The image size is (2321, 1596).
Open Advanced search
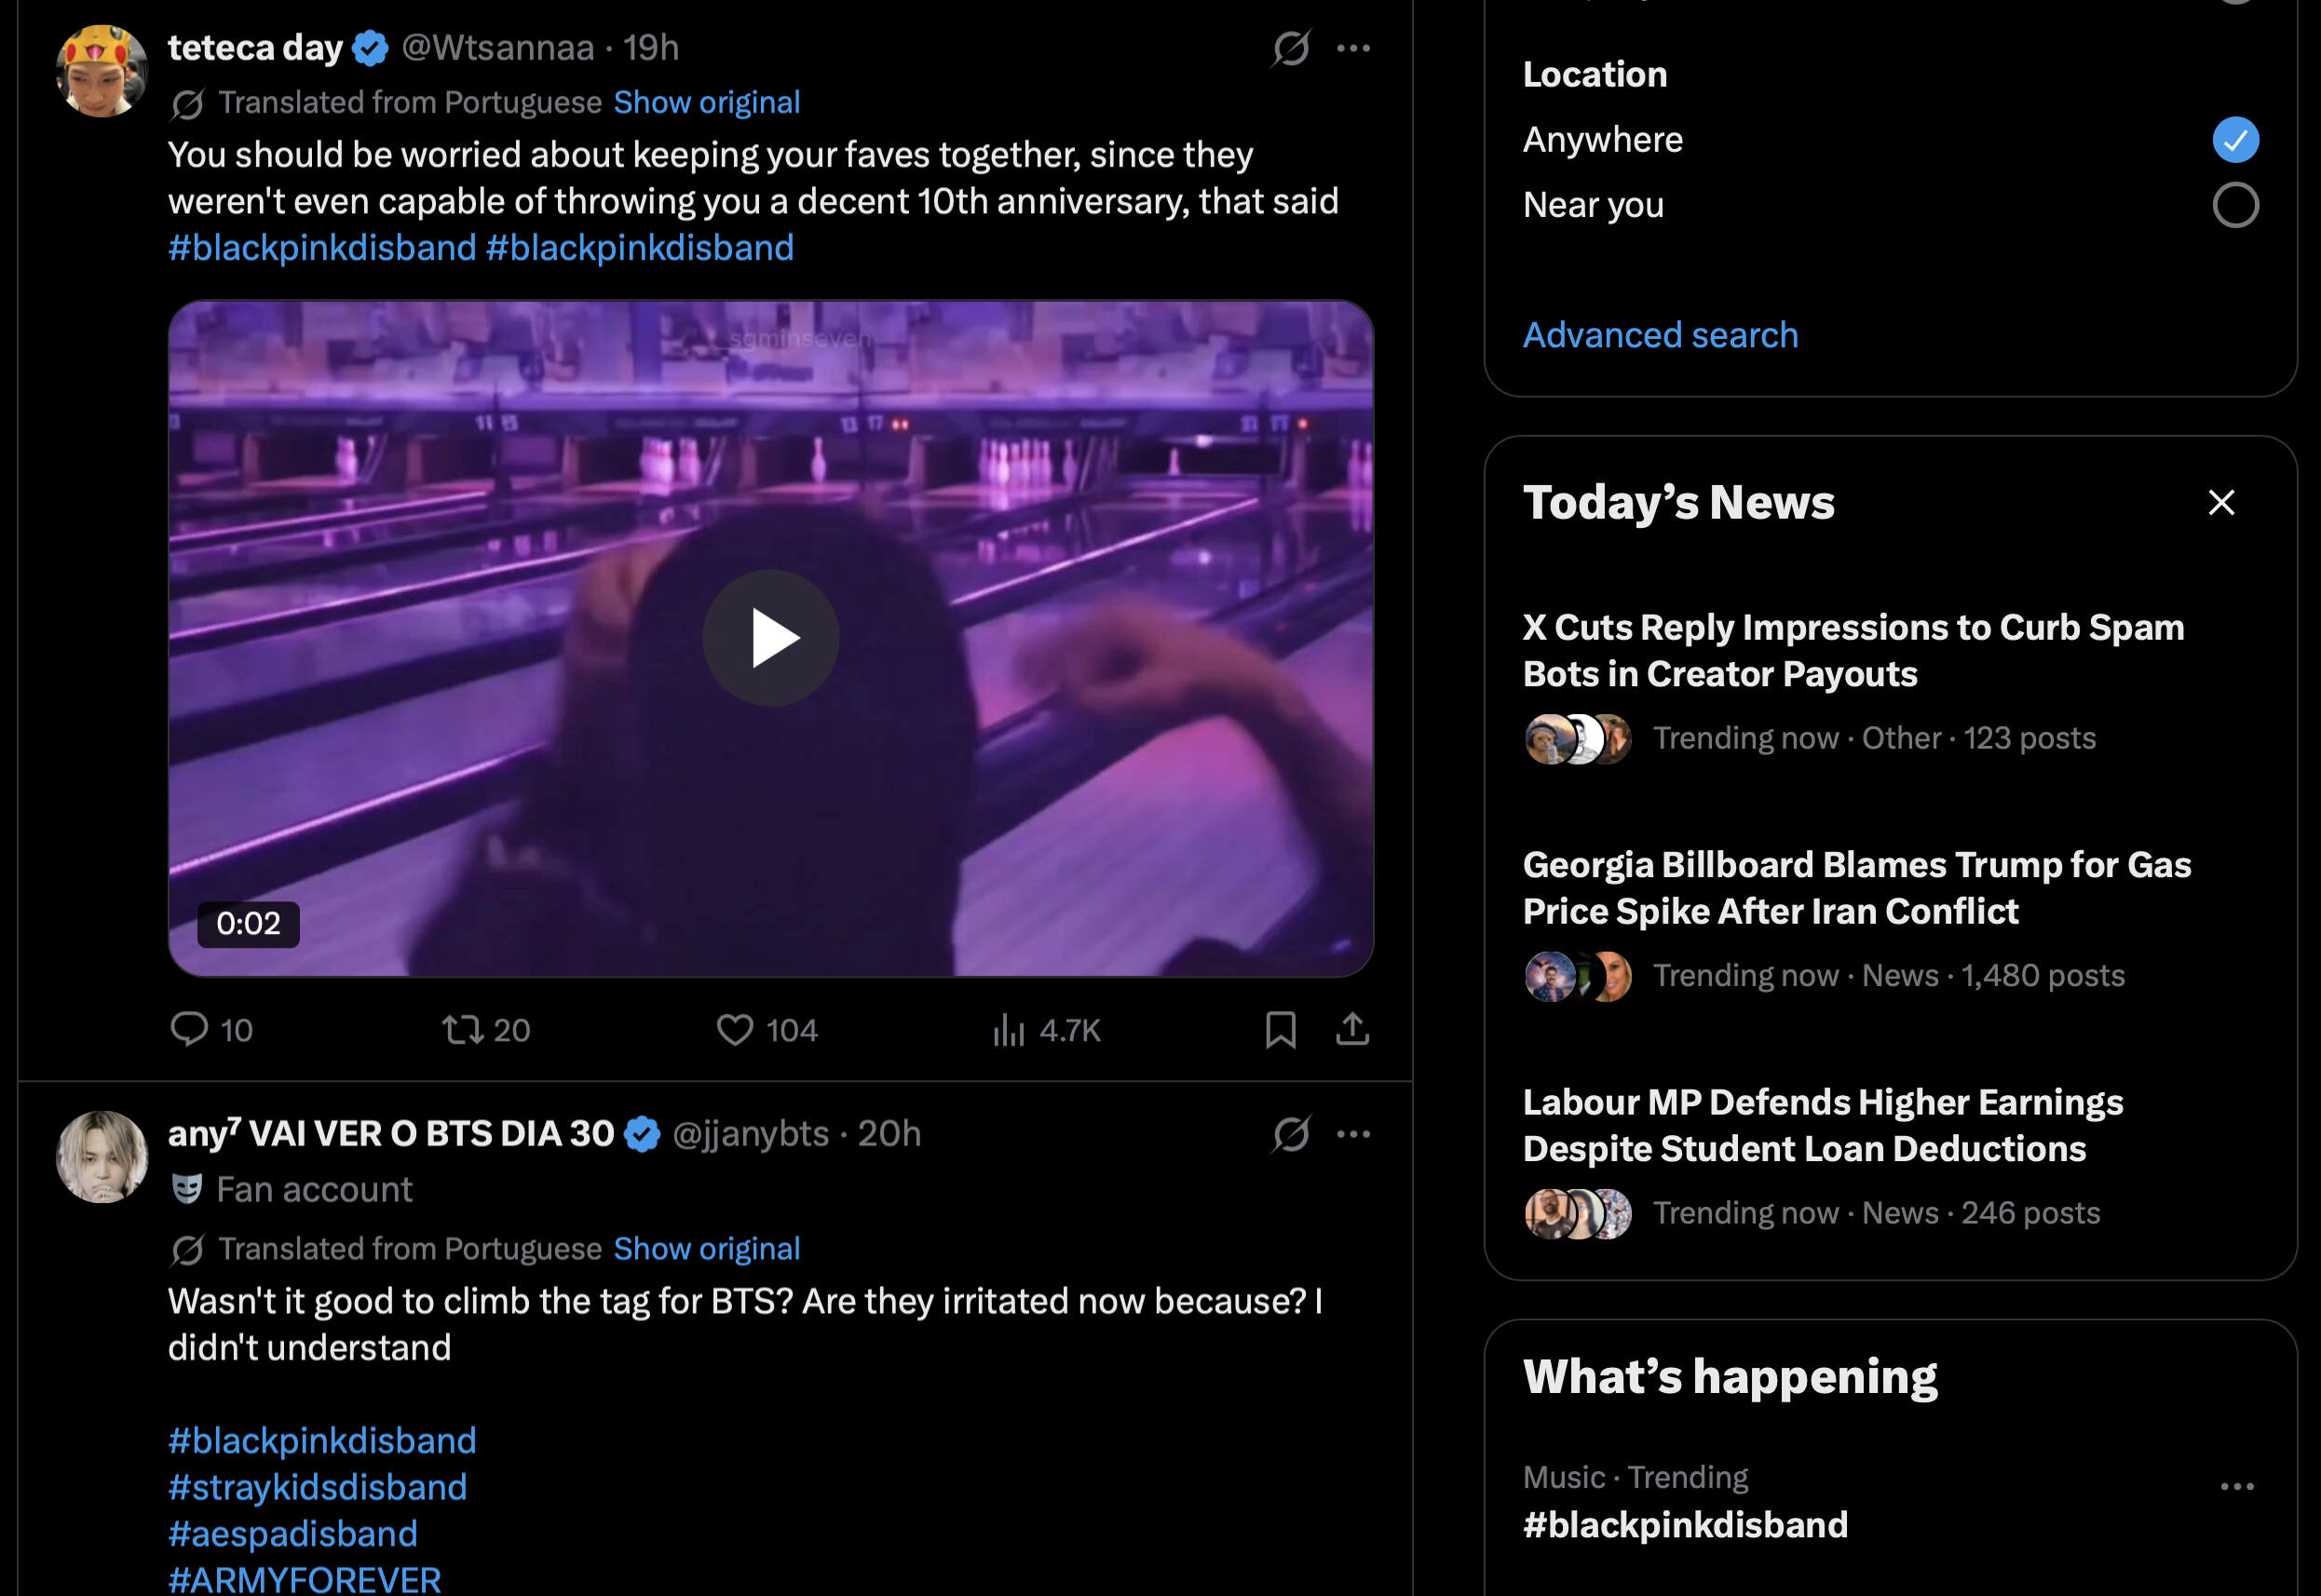(x=1660, y=335)
